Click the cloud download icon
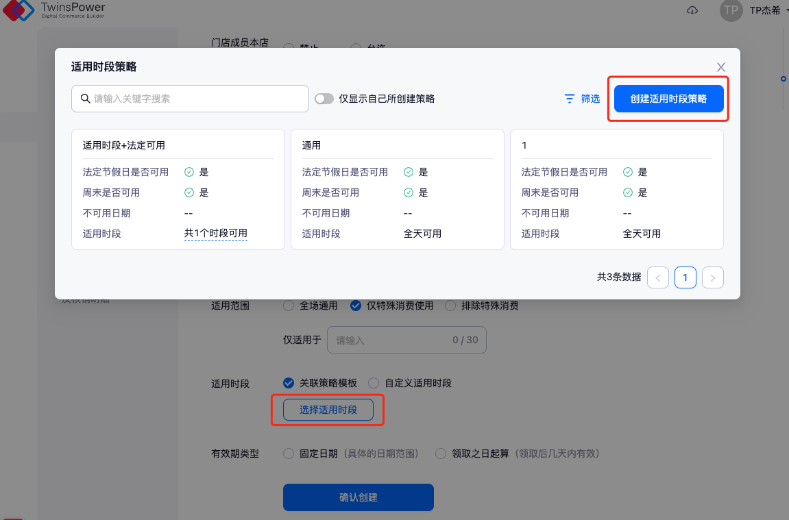The height and width of the screenshot is (520, 789). click(x=692, y=10)
